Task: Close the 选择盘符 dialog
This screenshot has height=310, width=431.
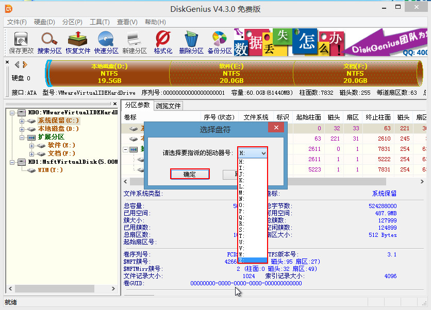Action: (276, 127)
